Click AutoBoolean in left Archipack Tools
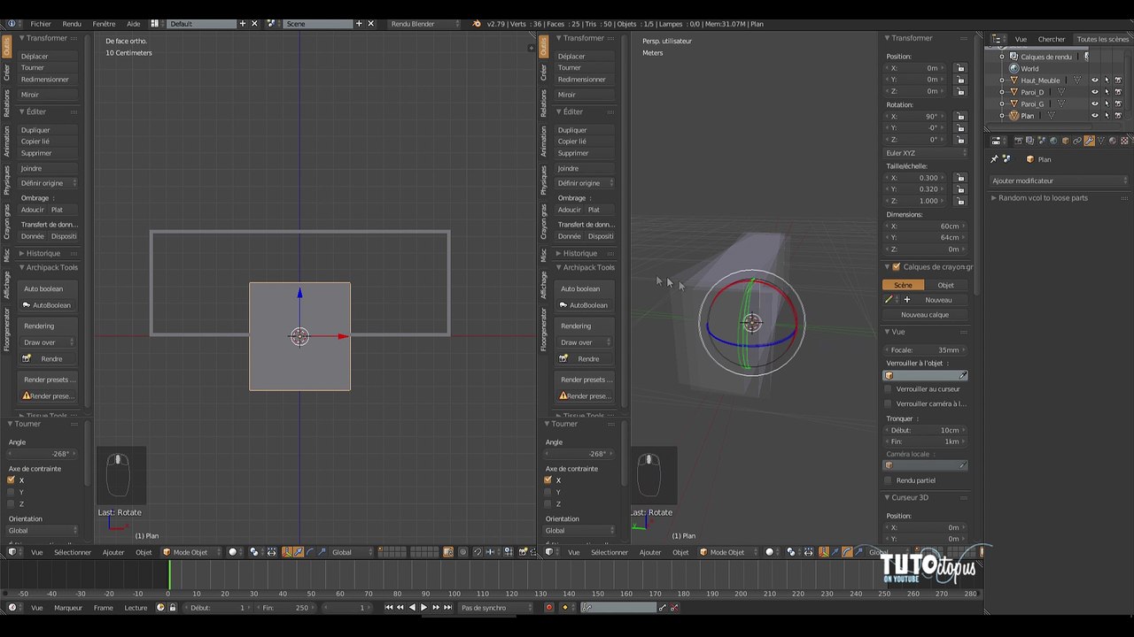 pos(48,305)
